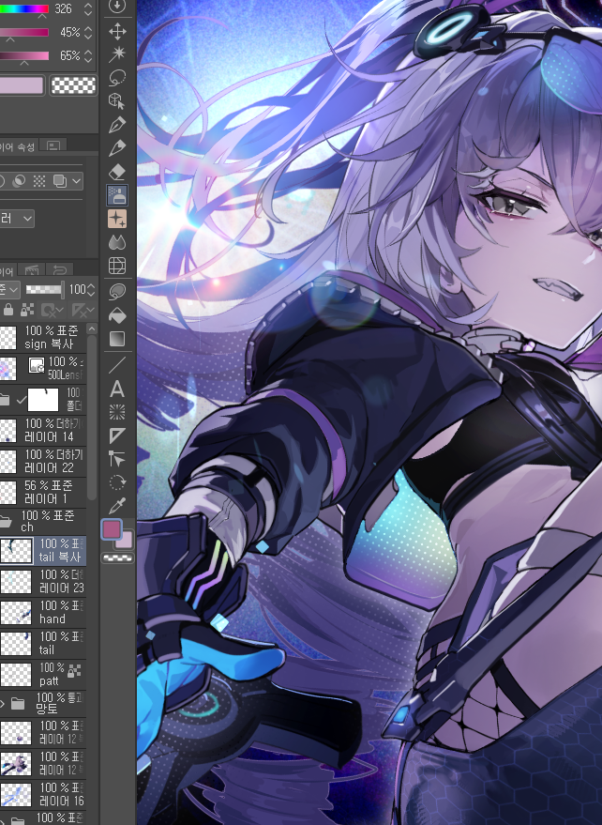The height and width of the screenshot is (825, 602).
Task: Click the mask thumbnail on the folder layer
Action: click(43, 401)
